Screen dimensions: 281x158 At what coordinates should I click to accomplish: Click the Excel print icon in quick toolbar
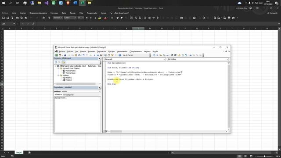pyautogui.click(x=229, y=18)
